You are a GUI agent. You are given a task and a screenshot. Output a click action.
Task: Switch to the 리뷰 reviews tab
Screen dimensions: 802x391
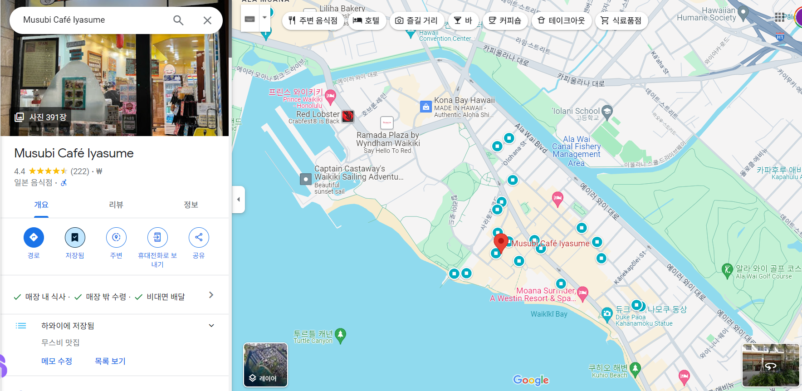[x=116, y=205]
